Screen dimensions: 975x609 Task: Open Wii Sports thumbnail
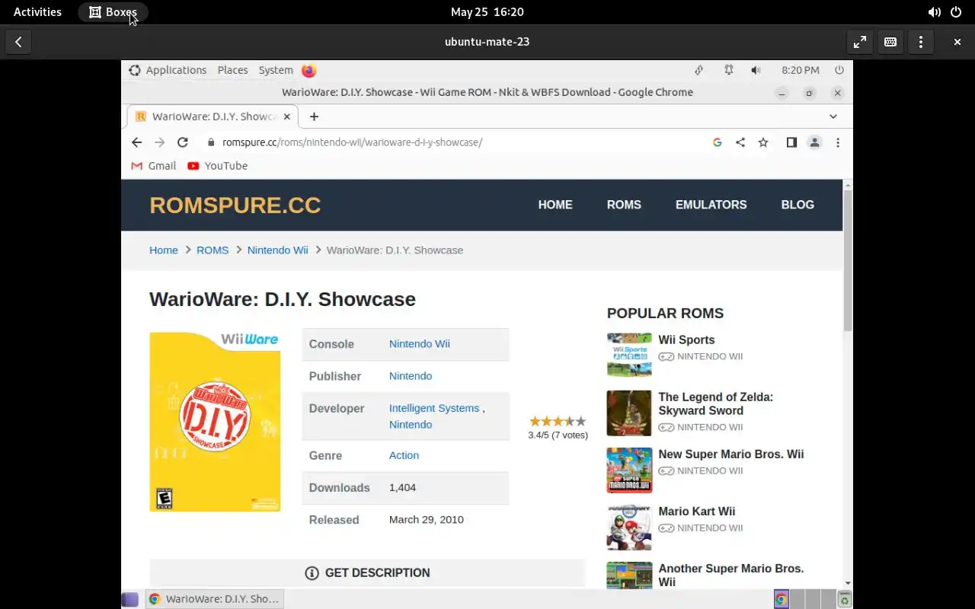(629, 355)
